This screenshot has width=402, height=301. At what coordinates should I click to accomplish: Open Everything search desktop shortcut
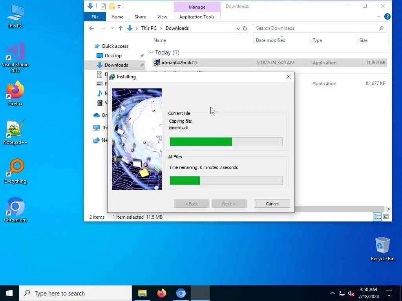click(15, 171)
